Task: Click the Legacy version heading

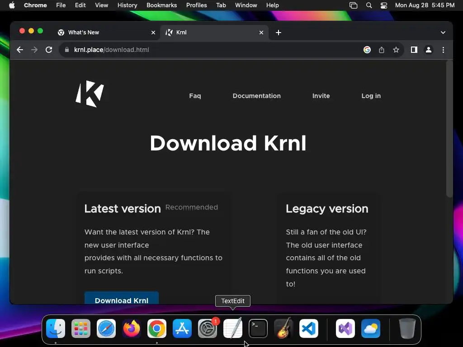Action: pyautogui.click(x=327, y=209)
